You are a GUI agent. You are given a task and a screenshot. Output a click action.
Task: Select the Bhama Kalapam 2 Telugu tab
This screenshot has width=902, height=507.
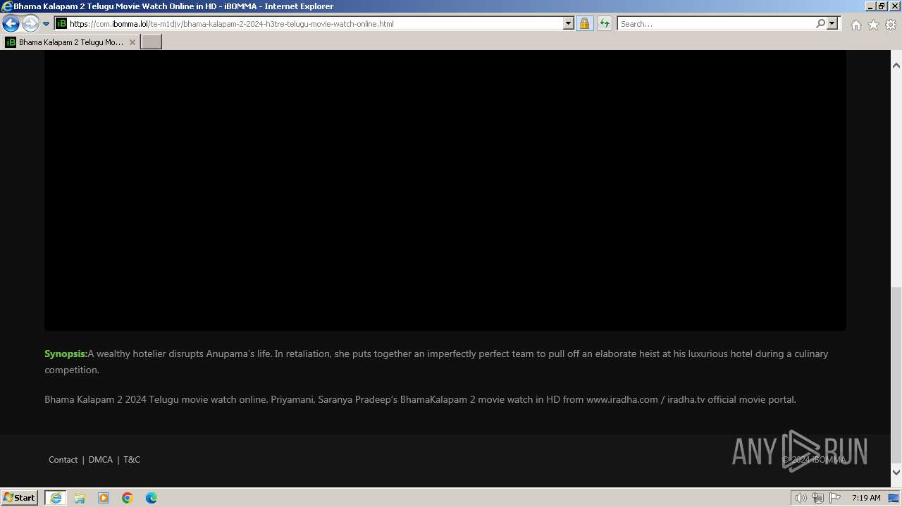pos(70,42)
